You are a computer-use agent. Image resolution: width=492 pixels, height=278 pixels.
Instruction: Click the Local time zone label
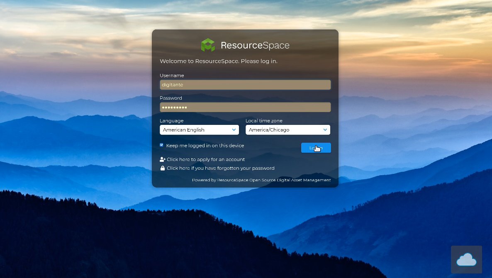click(264, 121)
